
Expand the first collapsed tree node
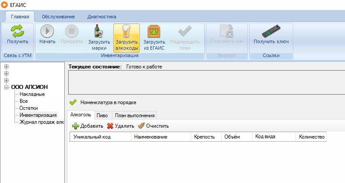7,66
